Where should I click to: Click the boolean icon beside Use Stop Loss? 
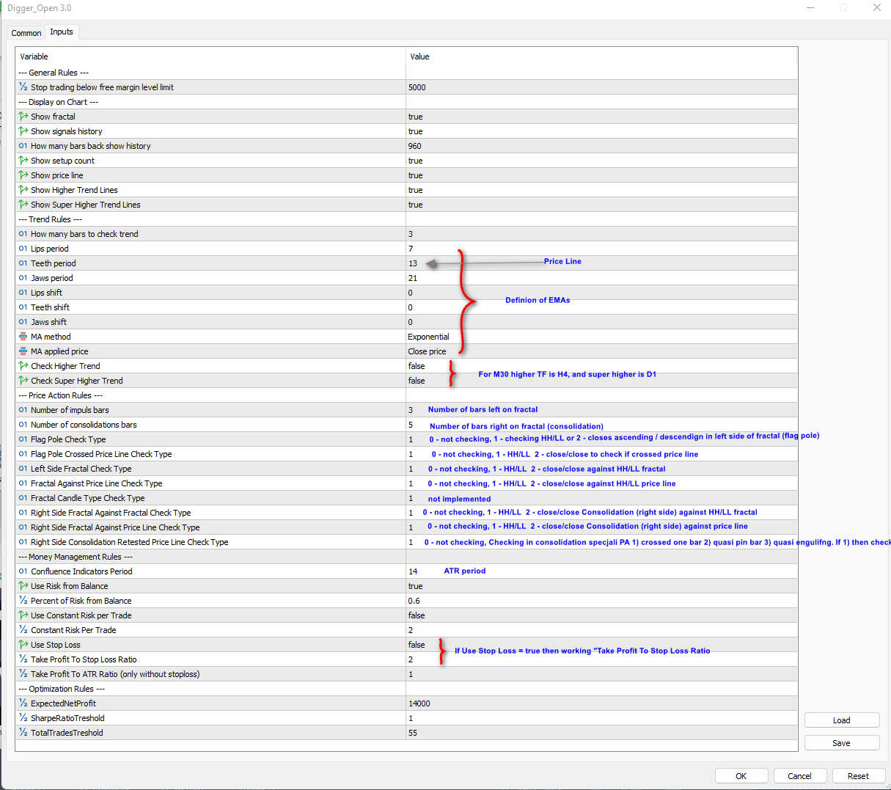pyautogui.click(x=23, y=645)
